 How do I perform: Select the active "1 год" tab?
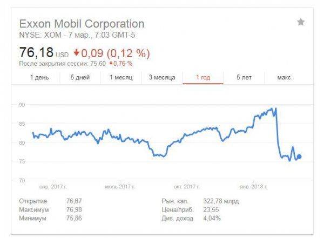point(202,78)
